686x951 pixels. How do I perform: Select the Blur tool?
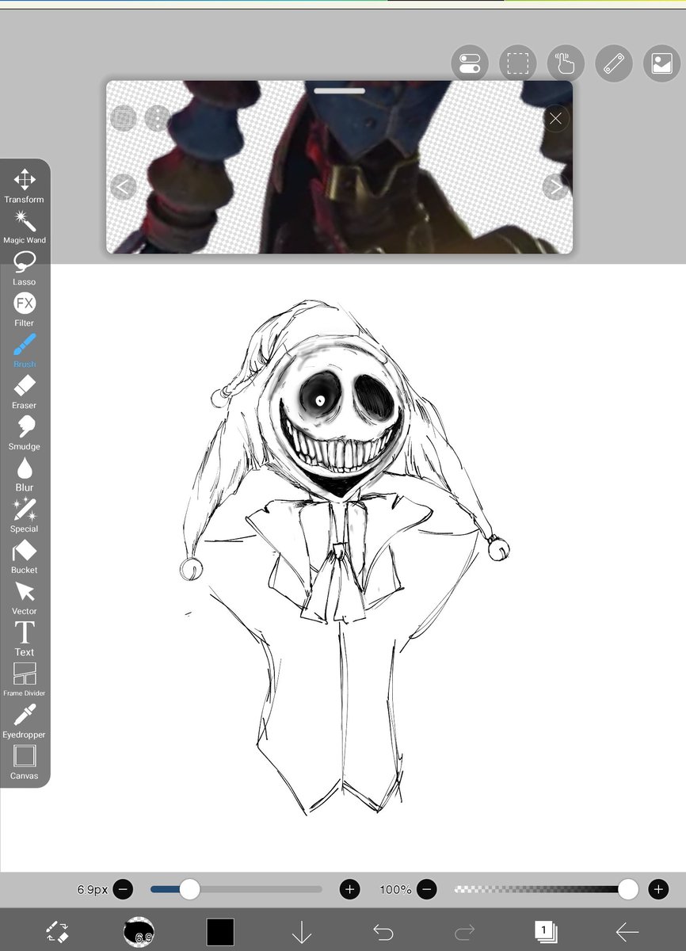tap(25, 475)
